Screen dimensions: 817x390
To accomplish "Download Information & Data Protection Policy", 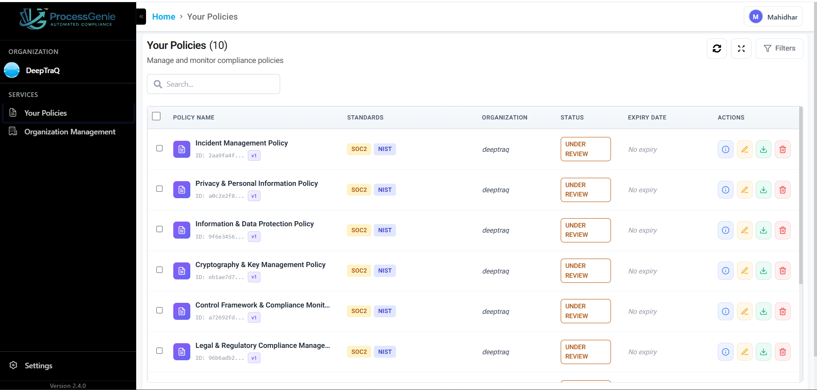I will (x=763, y=230).
